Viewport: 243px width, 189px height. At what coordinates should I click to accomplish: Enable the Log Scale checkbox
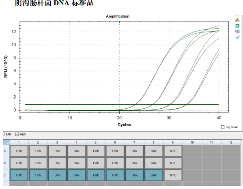tap(223, 127)
